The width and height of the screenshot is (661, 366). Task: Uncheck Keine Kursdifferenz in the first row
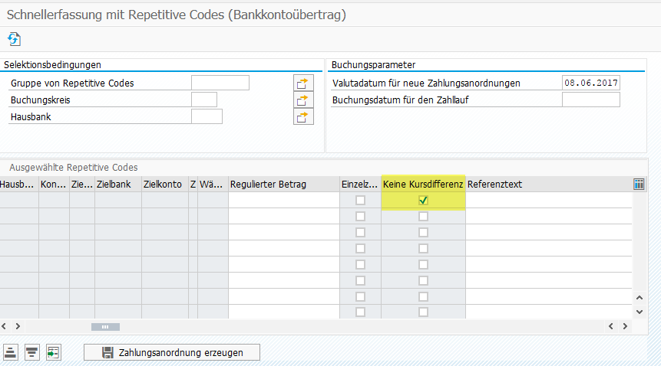tap(423, 201)
